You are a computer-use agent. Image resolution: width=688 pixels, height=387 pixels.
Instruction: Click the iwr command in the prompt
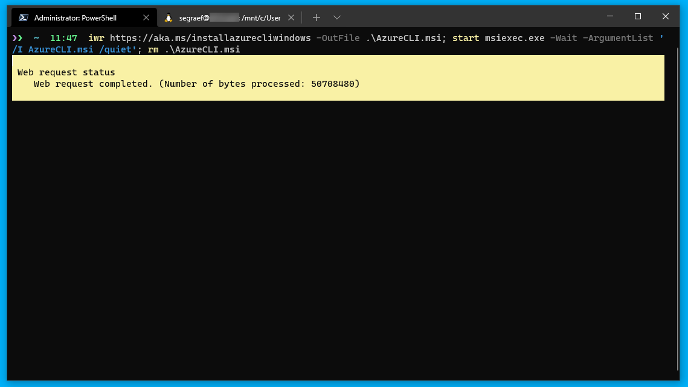[x=96, y=38]
